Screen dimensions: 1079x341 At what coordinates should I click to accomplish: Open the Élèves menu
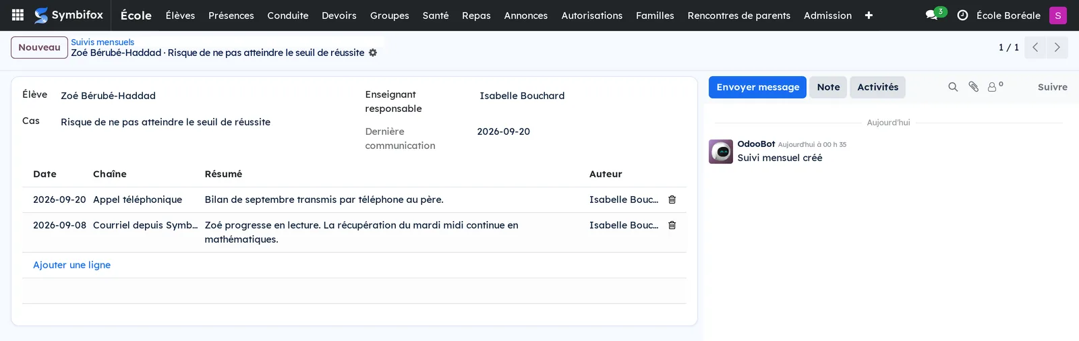coord(180,15)
